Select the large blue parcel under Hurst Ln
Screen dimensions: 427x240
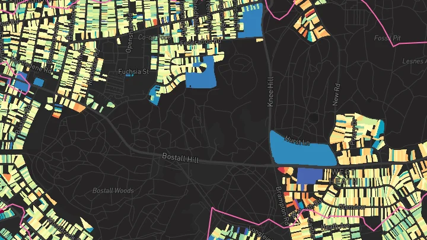[x=302, y=150]
